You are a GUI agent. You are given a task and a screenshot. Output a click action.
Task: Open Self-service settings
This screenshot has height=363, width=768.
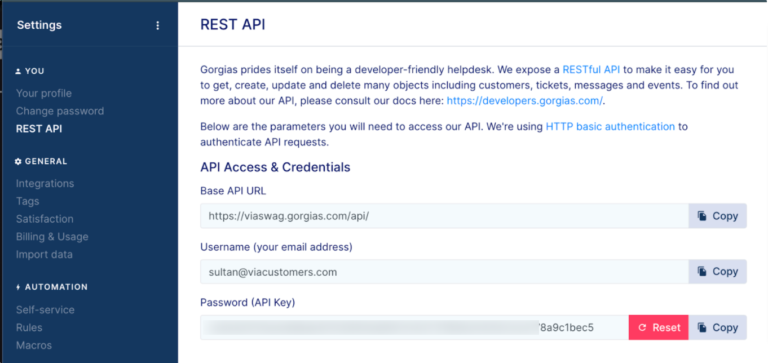tap(45, 309)
